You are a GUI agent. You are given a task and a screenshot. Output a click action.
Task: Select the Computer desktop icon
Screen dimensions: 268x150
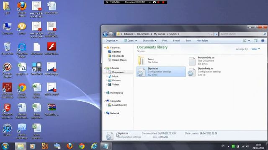tap(7, 28)
